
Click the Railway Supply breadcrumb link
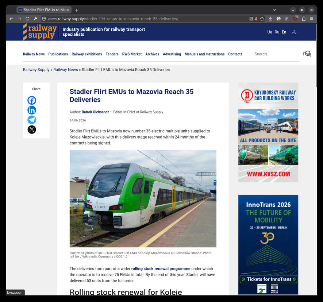(36, 70)
